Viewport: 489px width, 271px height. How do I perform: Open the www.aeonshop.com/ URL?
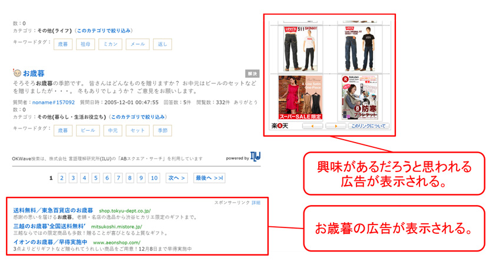(x=117, y=243)
